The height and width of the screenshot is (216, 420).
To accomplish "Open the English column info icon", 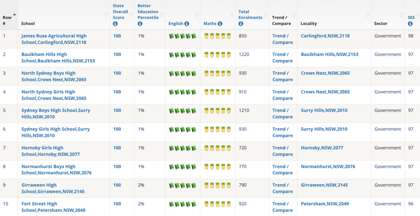I will coord(187,24).
